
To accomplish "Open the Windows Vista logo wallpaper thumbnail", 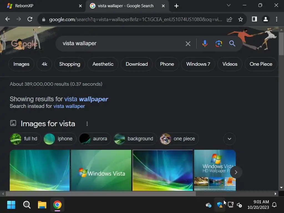I will tap(101, 170).
